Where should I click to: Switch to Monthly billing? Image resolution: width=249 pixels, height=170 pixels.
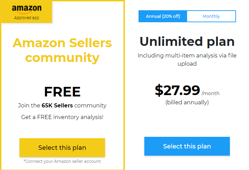coord(211,16)
